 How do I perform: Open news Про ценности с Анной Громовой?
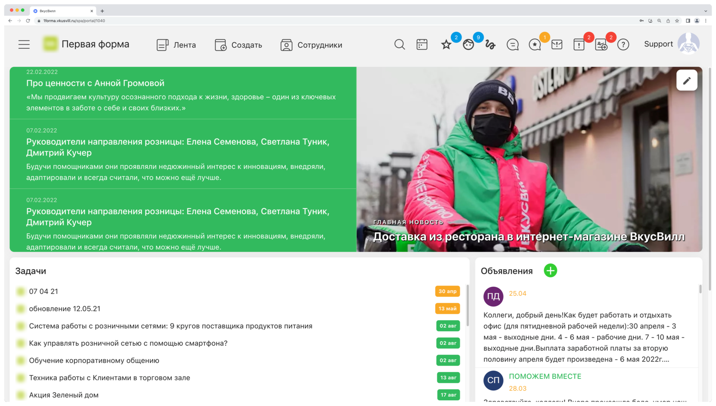(x=95, y=83)
